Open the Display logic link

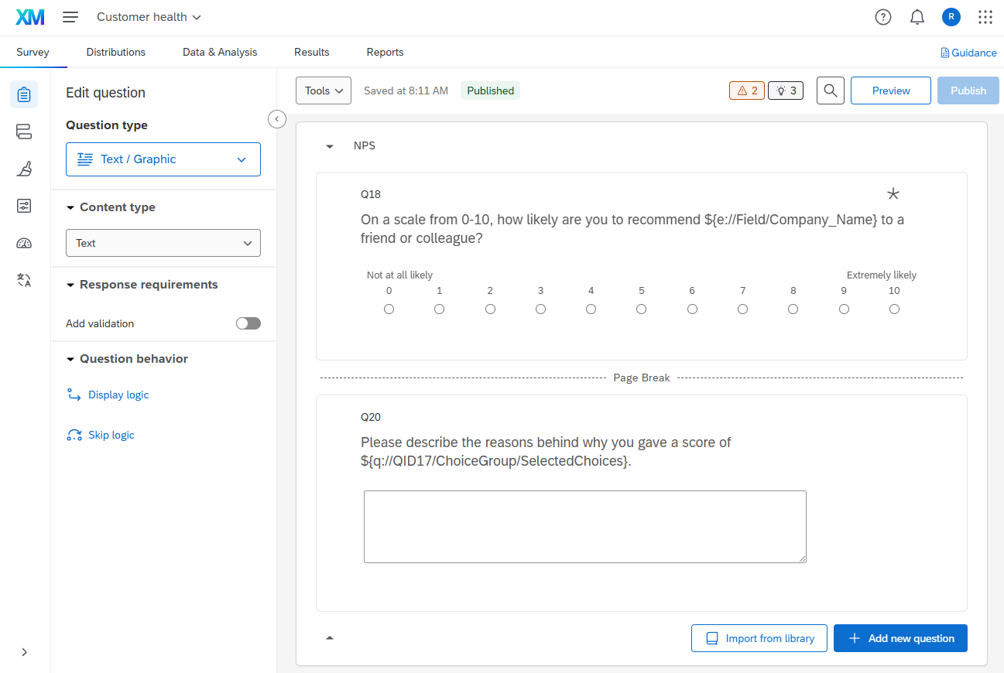[108, 395]
